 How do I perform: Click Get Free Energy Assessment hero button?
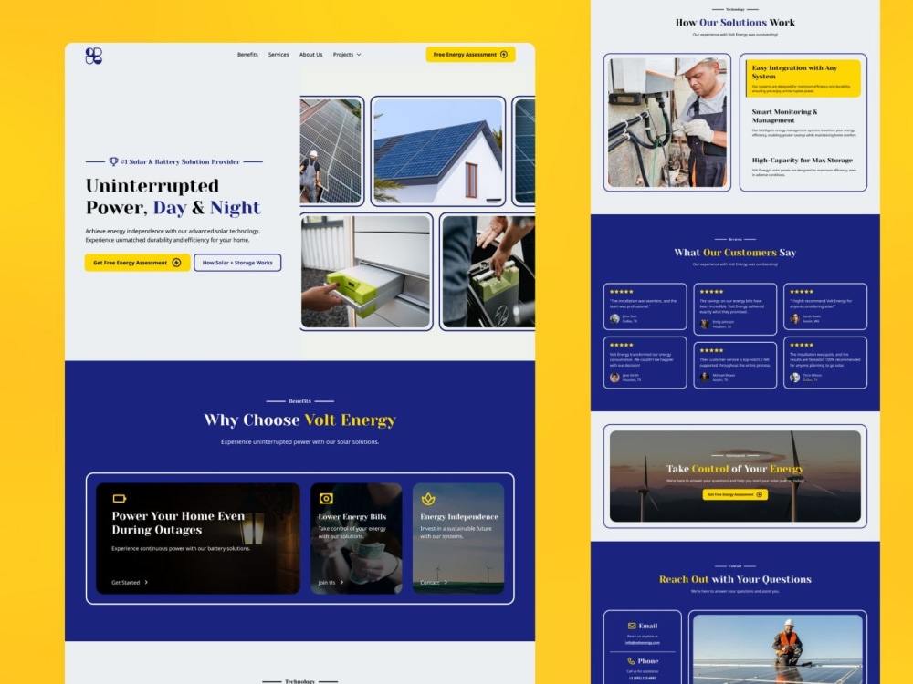(x=138, y=263)
